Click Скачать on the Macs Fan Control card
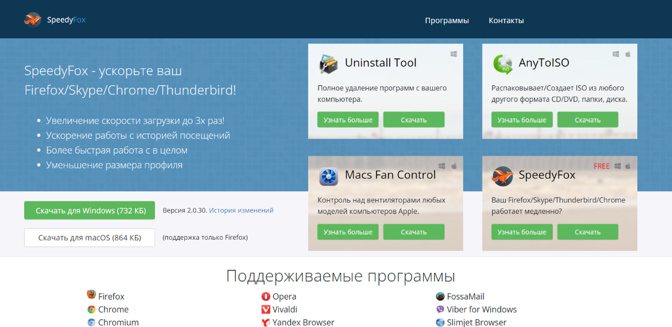 [x=414, y=231]
